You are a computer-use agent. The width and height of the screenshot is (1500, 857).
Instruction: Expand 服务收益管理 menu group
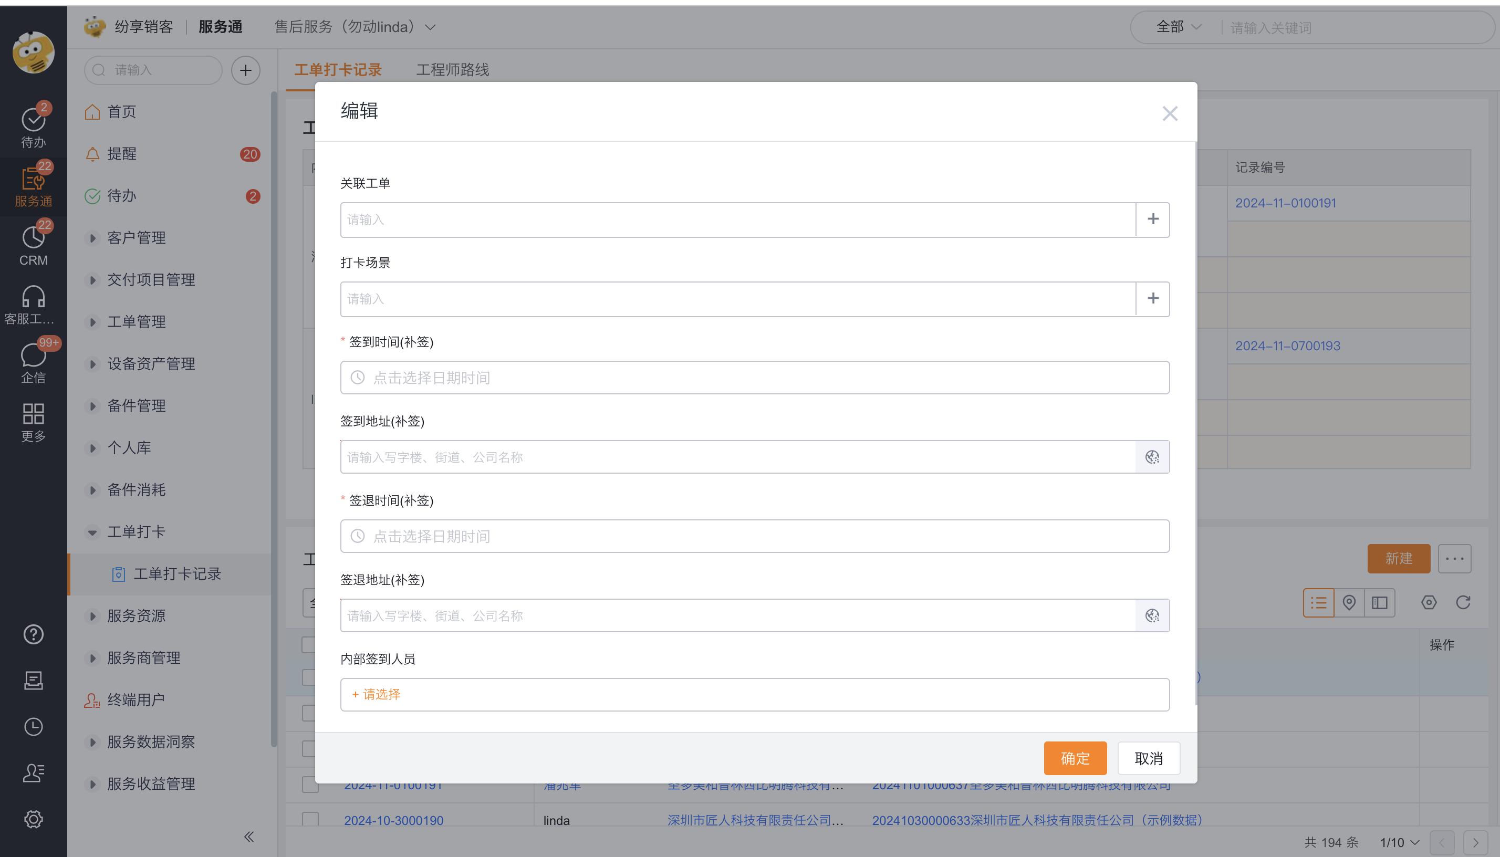[92, 784]
